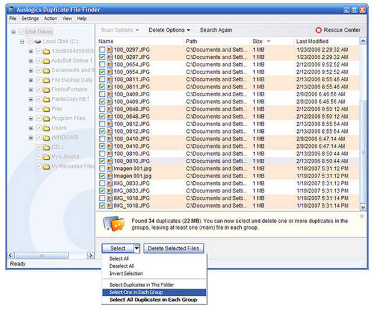373x311 pixels.
Task: Click file icon of checked 100_0812.JPG row
Action: pyautogui.click(x=109, y=131)
